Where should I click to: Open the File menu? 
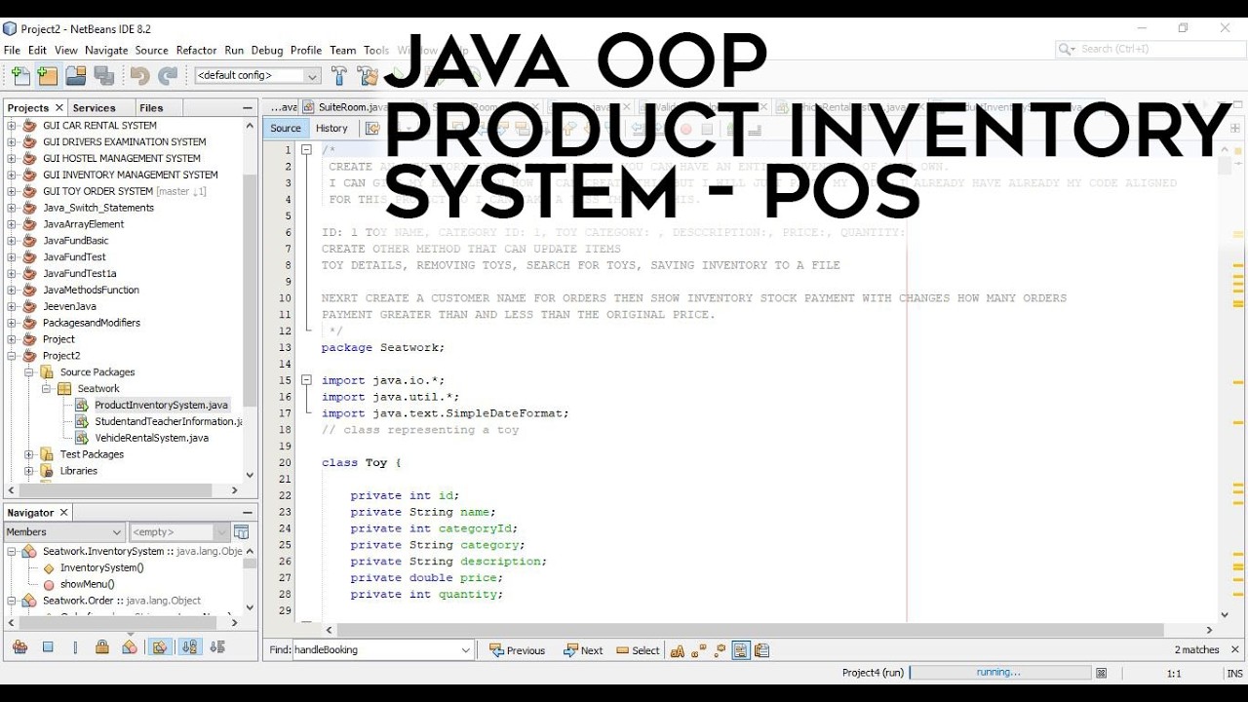(12, 50)
